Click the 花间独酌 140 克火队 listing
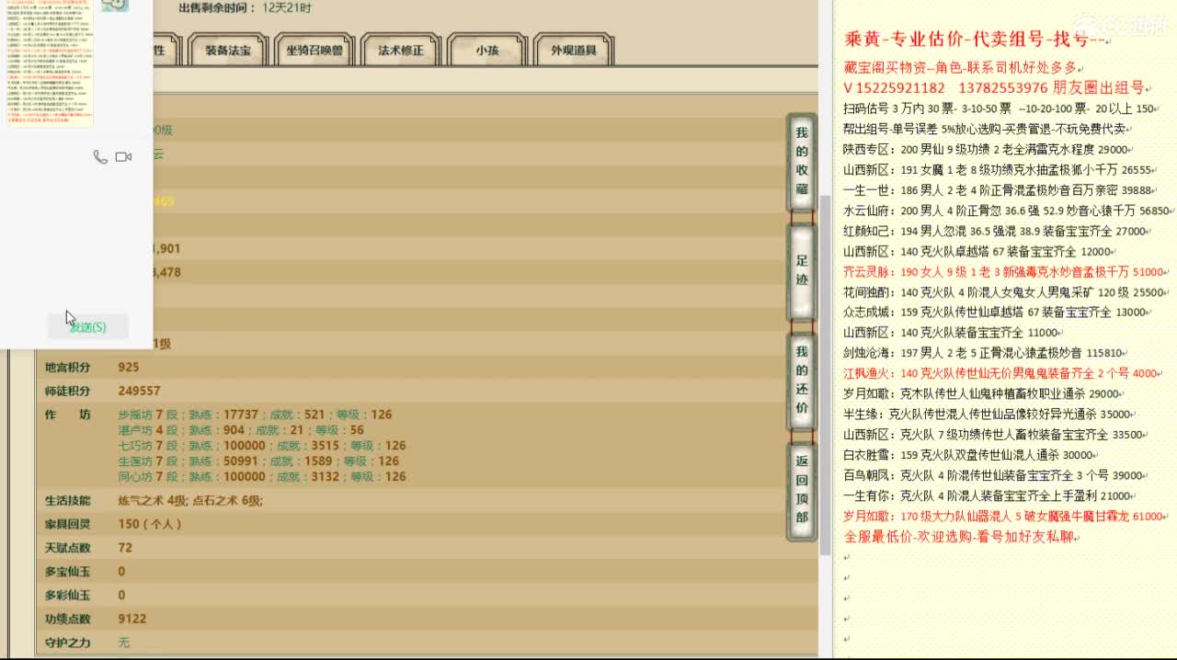Viewport: 1177px width, 660px height. click(x=1005, y=292)
